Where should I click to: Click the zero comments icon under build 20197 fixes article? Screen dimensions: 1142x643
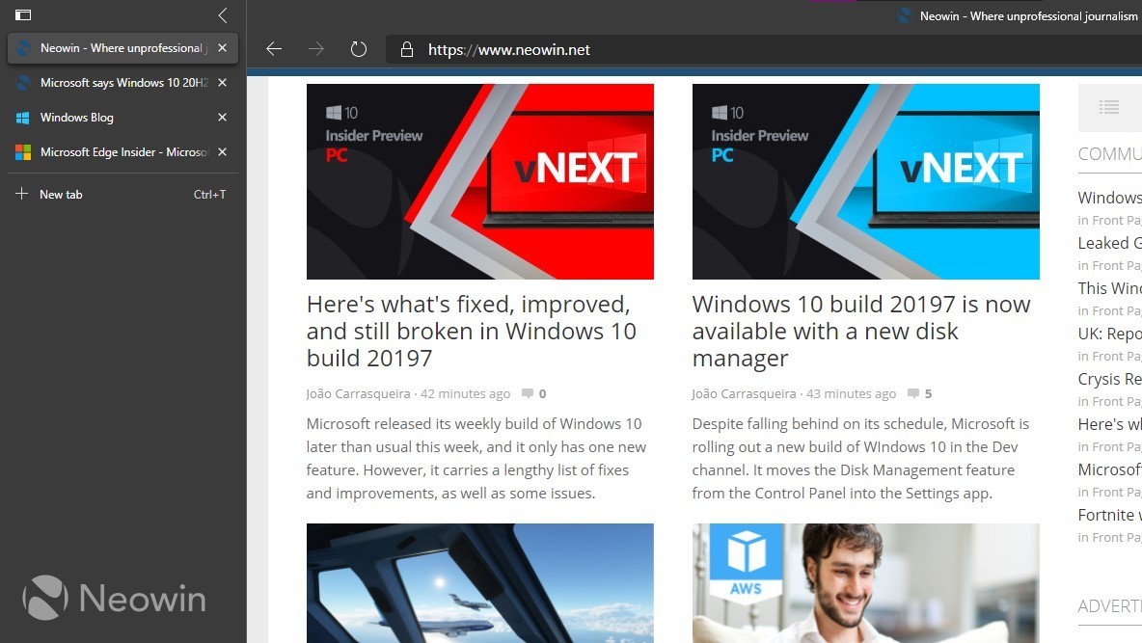529,393
